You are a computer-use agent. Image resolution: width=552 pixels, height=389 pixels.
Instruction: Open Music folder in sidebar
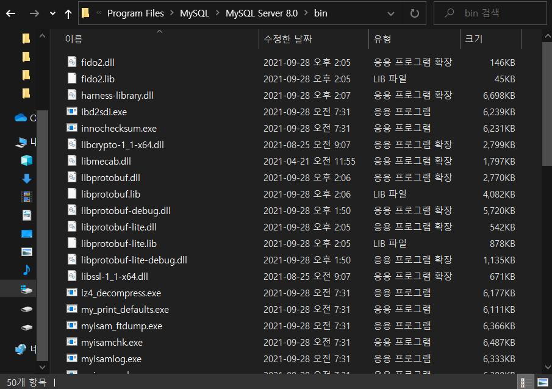tap(27, 269)
